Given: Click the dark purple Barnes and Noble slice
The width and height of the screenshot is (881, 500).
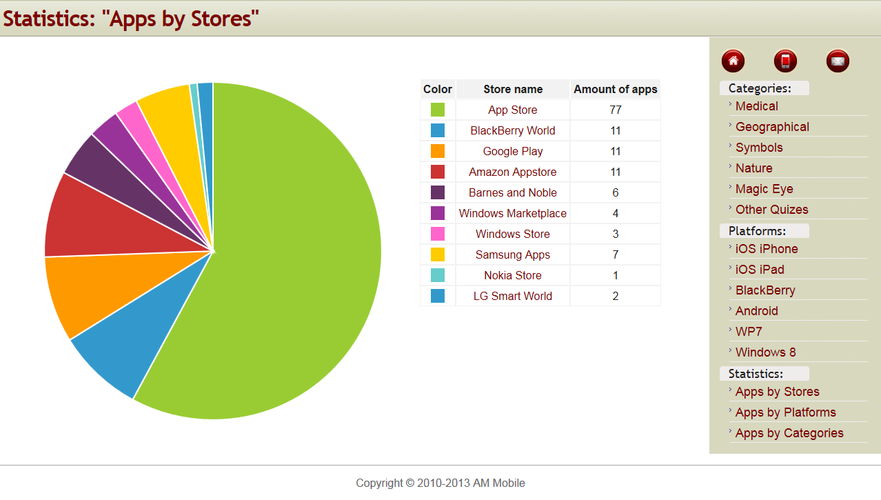Looking at the screenshot, I should (x=117, y=181).
